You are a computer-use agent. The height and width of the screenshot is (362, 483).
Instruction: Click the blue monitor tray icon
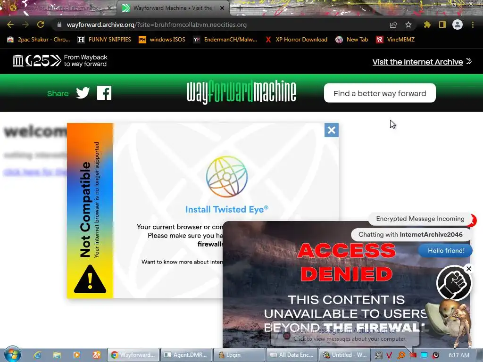pyautogui.click(x=424, y=355)
